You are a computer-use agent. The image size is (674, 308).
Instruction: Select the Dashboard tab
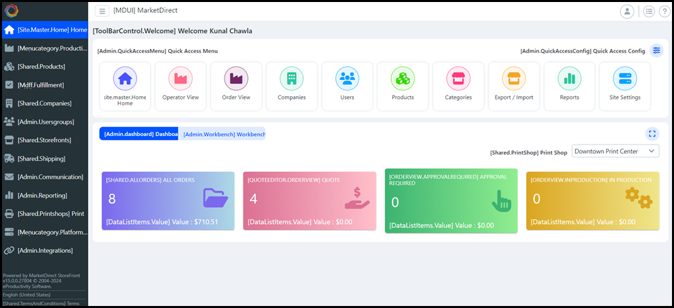pos(139,134)
